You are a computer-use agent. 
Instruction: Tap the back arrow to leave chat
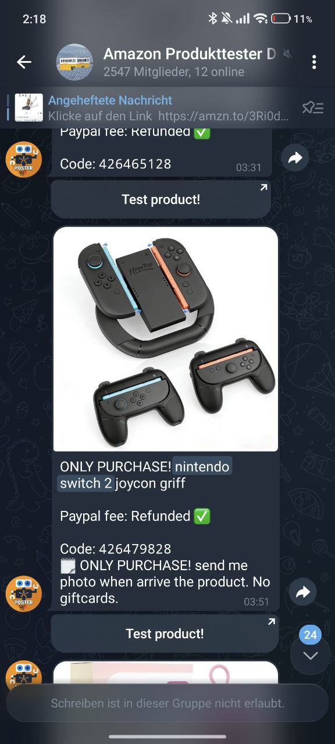click(24, 62)
